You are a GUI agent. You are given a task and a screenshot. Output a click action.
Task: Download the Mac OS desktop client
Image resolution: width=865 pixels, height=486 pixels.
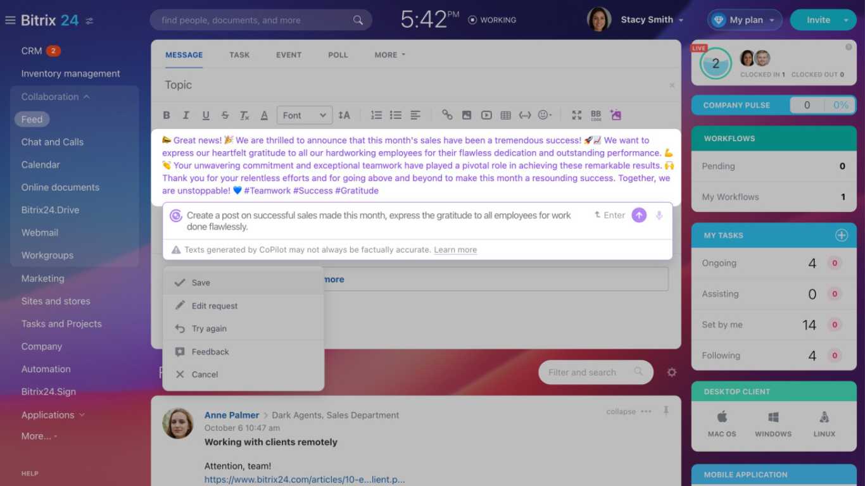point(722,424)
